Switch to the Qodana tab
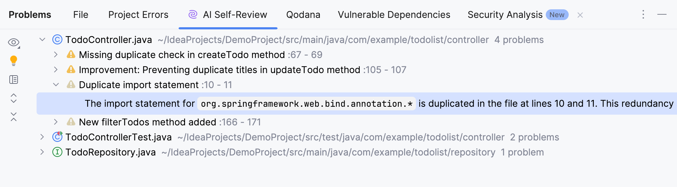 [x=303, y=15]
